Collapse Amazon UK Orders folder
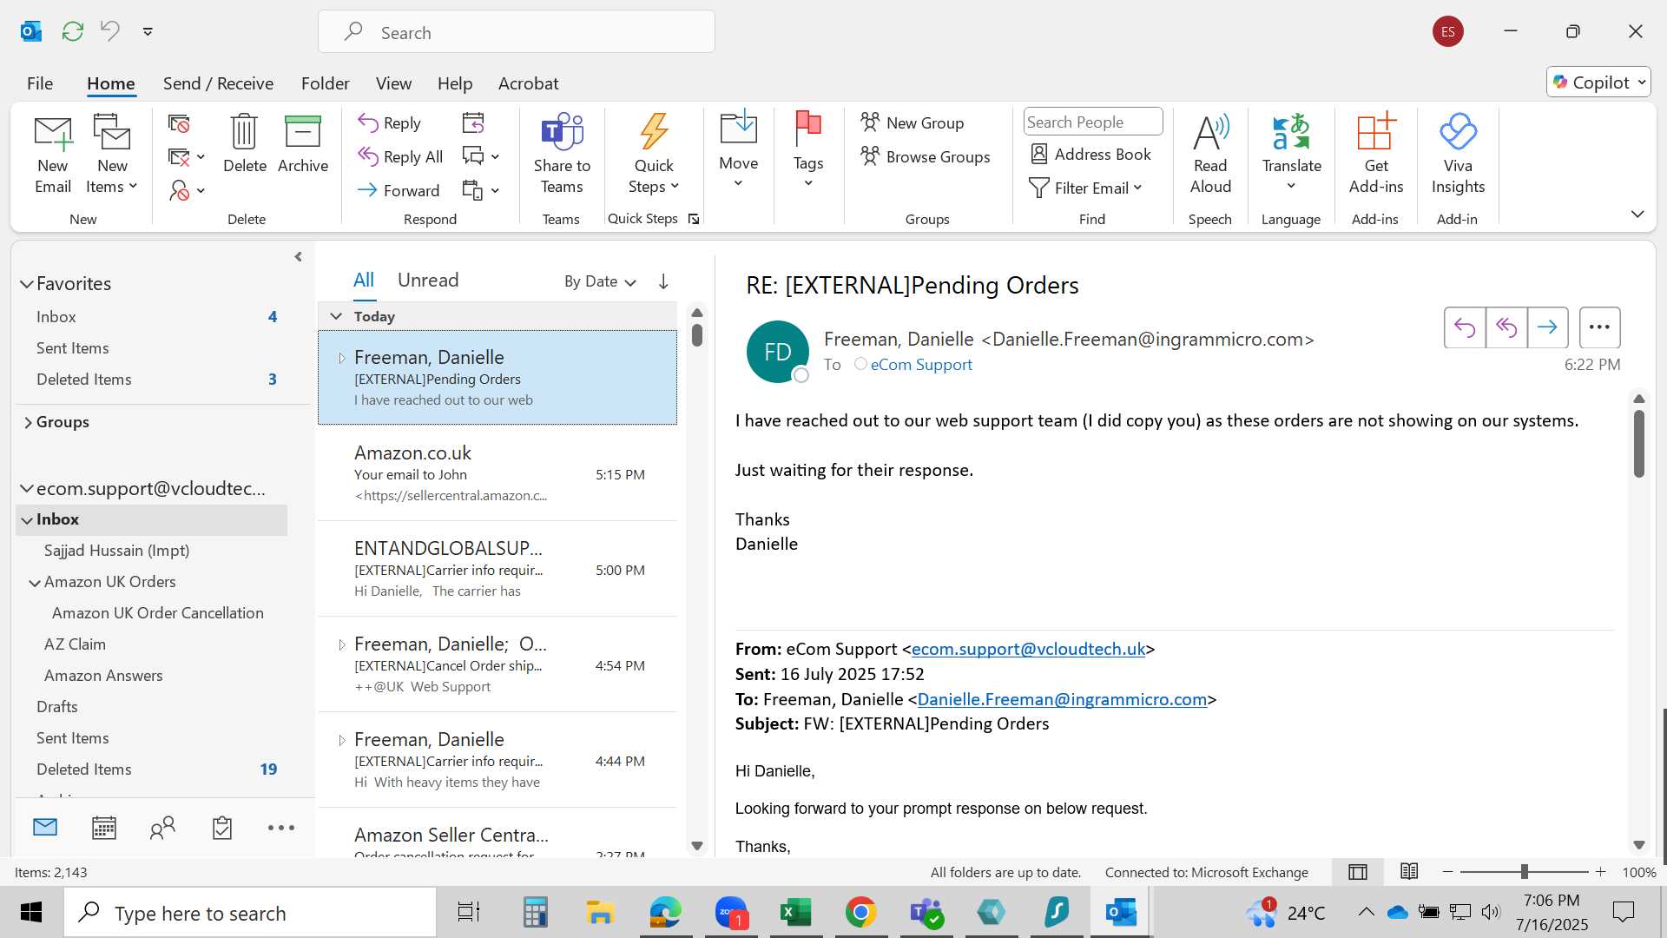Viewport: 1667px width, 938px height. (x=34, y=583)
